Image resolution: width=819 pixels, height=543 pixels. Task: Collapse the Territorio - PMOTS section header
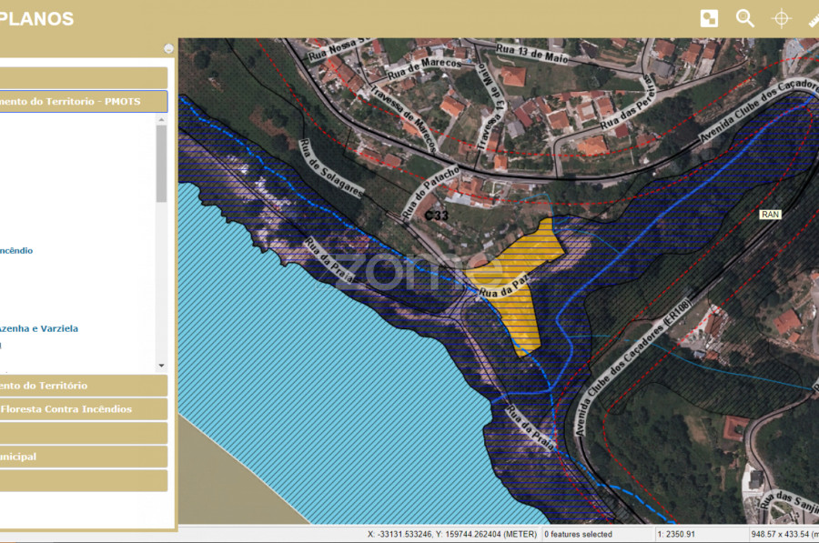(82, 102)
